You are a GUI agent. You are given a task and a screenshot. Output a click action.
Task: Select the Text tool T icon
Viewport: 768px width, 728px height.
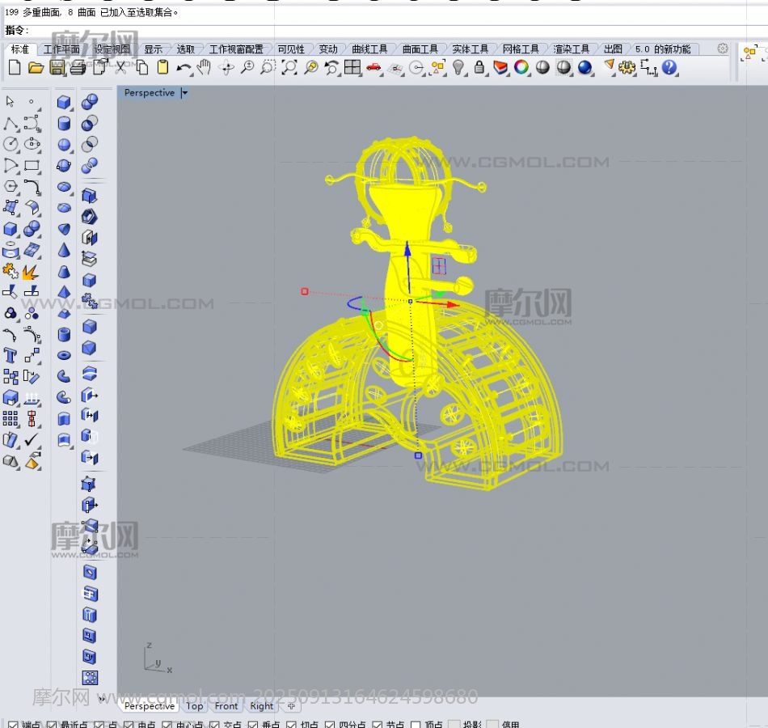[11, 355]
